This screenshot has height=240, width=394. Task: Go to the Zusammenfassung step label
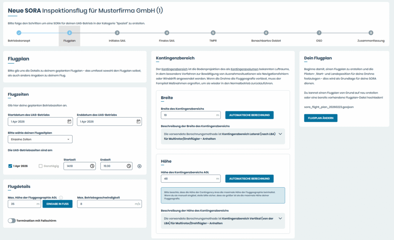tap(371, 41)
